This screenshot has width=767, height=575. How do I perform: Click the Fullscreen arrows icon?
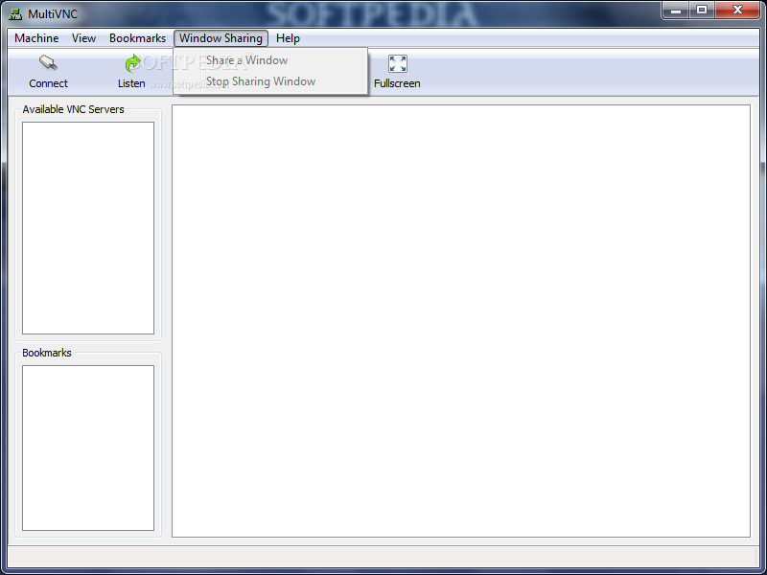pyautogui.click(x=397, y=63)
